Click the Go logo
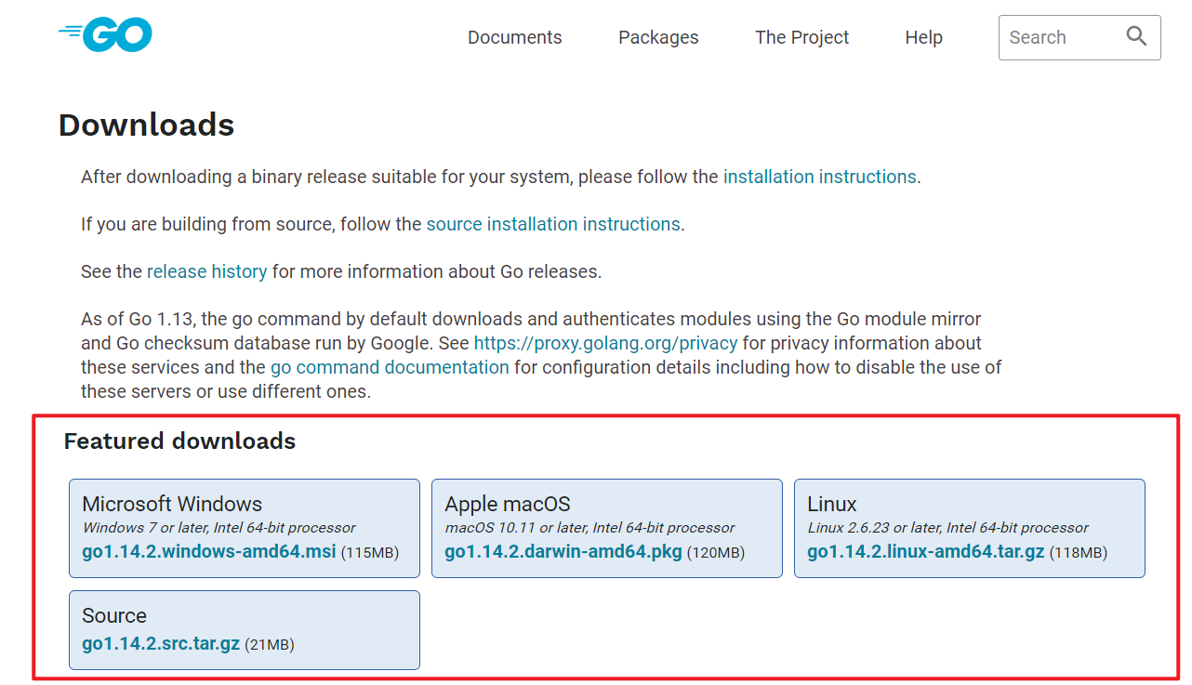The width and height of the screenshot is (1192, 685). (105, 35)
